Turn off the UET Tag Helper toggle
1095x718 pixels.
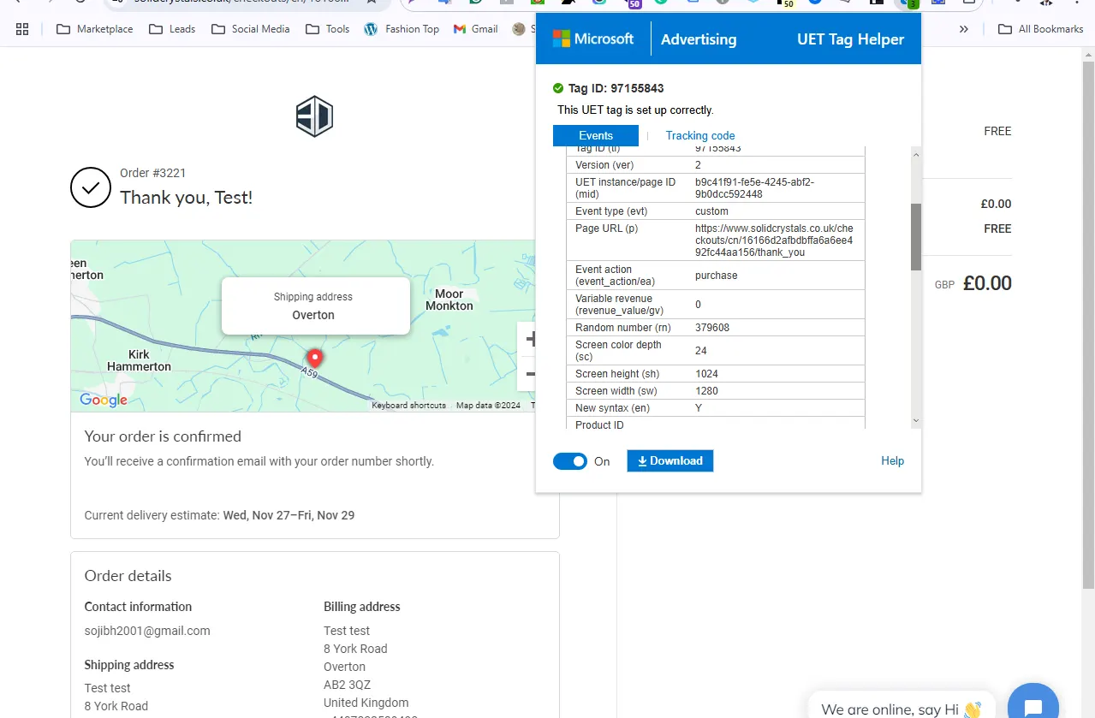pos(570,461)
